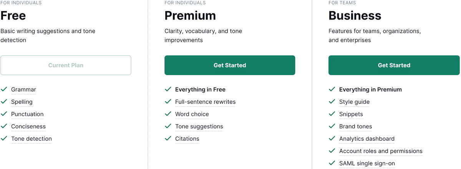Click the checkmark beside Style guide

332,102
